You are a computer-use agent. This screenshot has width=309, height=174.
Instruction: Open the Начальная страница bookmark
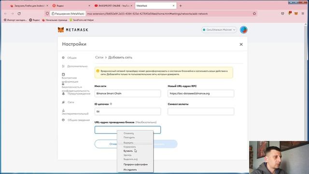(55, 20)
